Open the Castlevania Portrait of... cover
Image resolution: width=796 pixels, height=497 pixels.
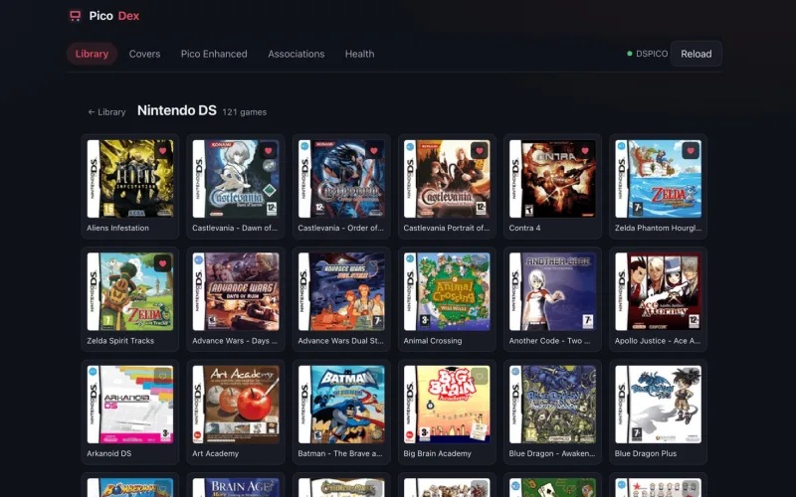click(447, 179)
